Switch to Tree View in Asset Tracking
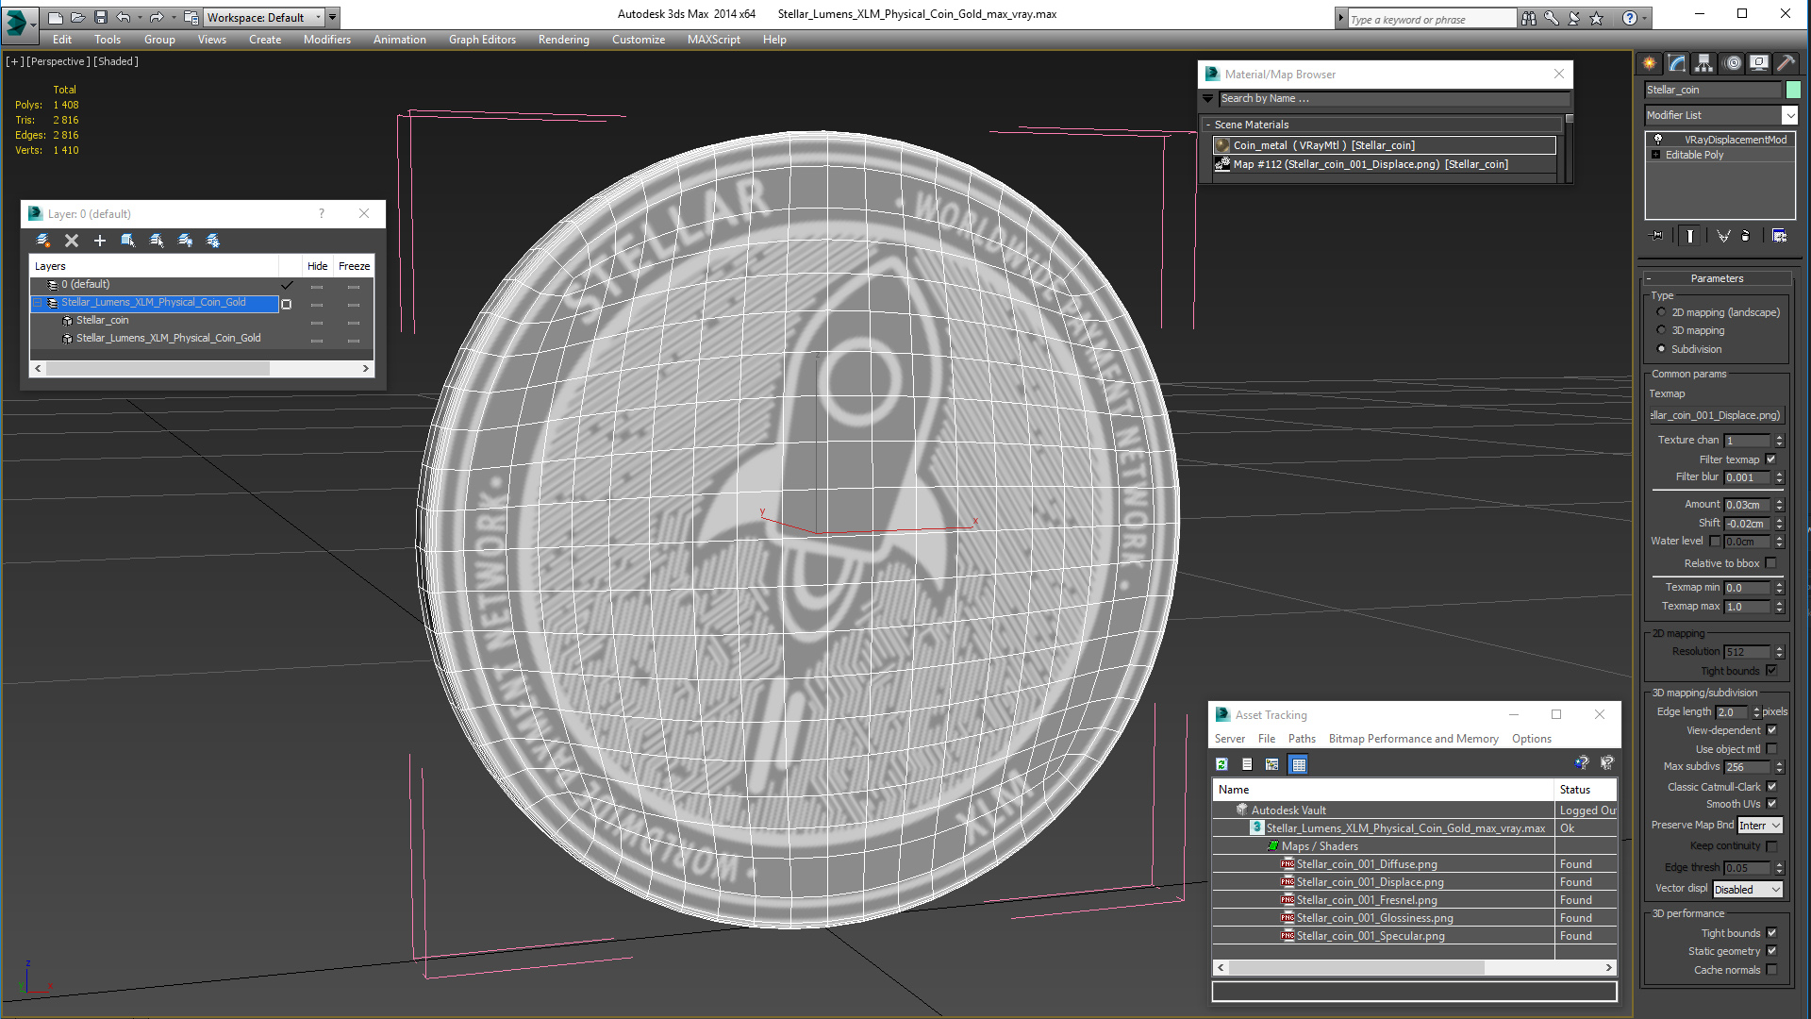The height and width of the screenshot is (1019, 1811). tap(1272, 764)
